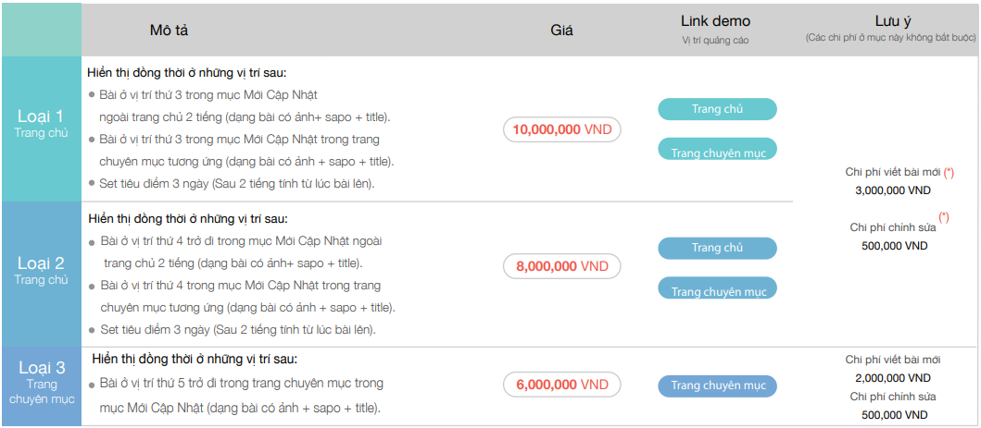Click the Set tiêu điểm line in Loại 1
Screen dimensions: 981x428
[236, 183]
